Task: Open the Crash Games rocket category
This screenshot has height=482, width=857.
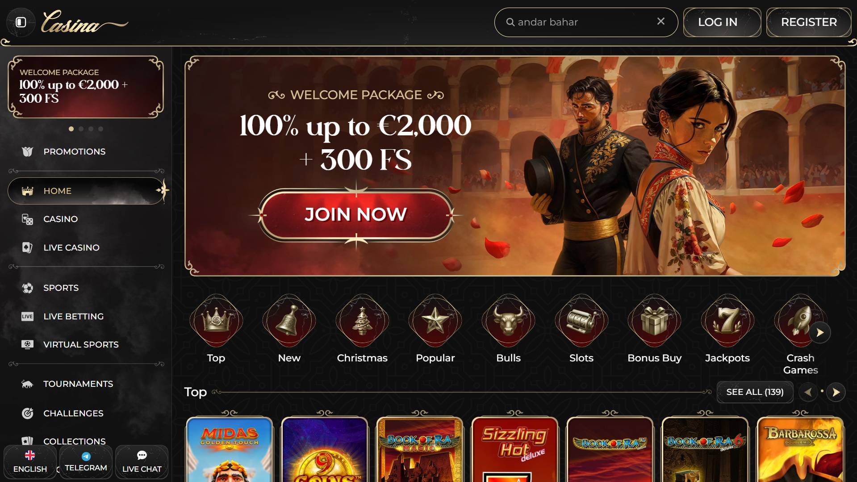Action: tap(800, 321)
